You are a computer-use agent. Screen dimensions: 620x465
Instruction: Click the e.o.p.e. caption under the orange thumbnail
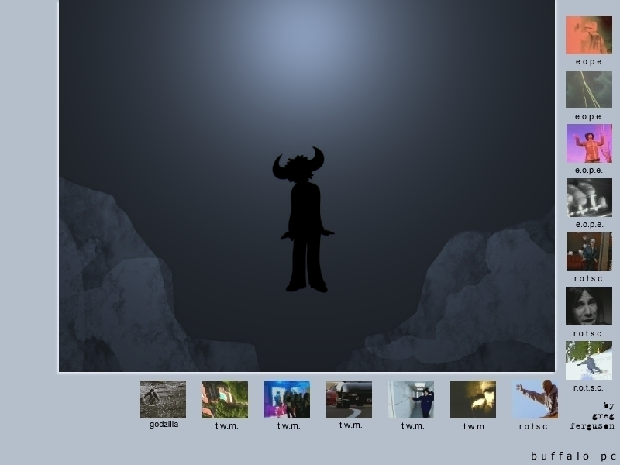[589, 62]
